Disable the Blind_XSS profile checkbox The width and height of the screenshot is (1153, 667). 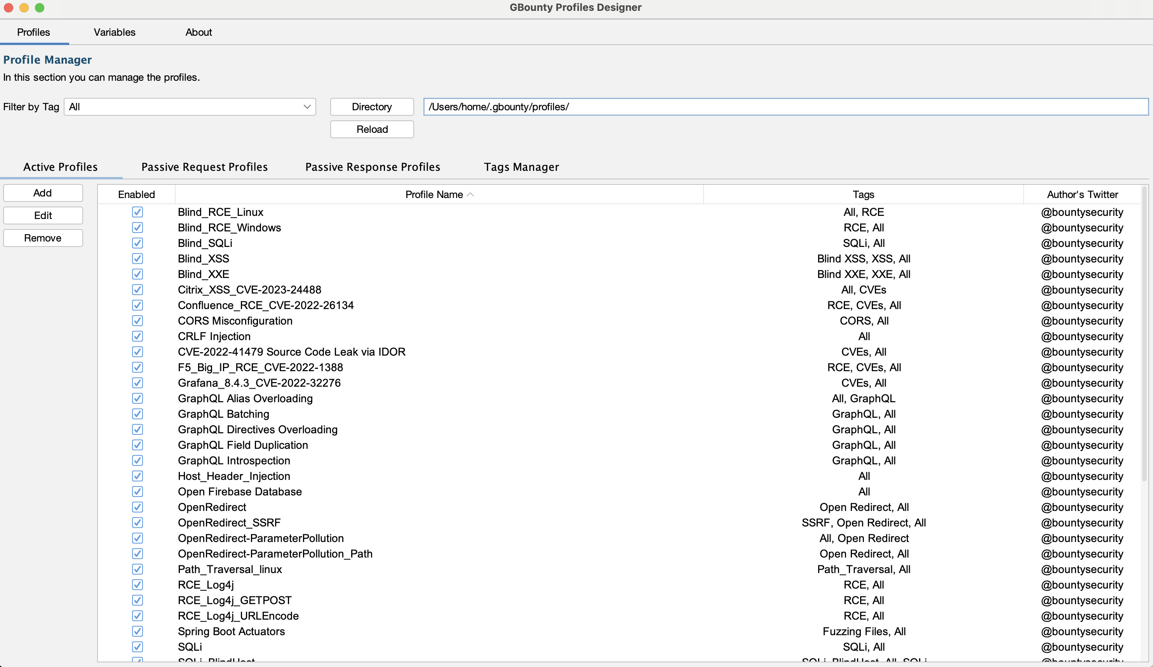pyautogui.click(x=137, y=259)
